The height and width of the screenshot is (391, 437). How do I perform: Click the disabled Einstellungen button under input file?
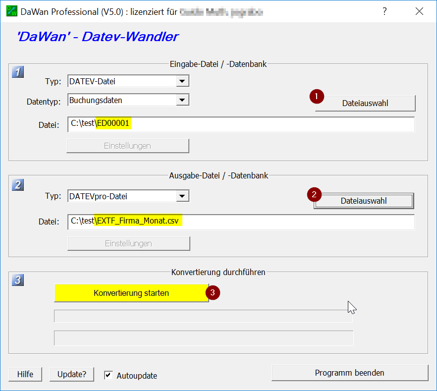[x=128, y=146]
